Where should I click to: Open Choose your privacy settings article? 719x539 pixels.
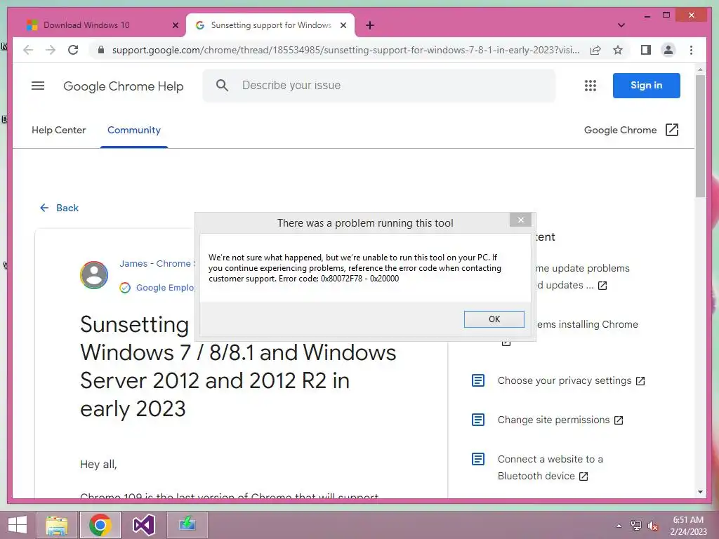[x=571, y=381]
